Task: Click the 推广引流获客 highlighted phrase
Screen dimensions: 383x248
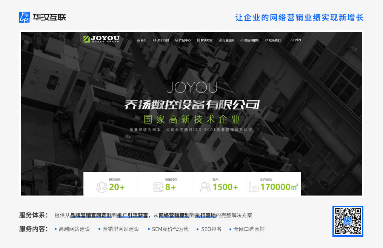Action: (x=132, y=215)
